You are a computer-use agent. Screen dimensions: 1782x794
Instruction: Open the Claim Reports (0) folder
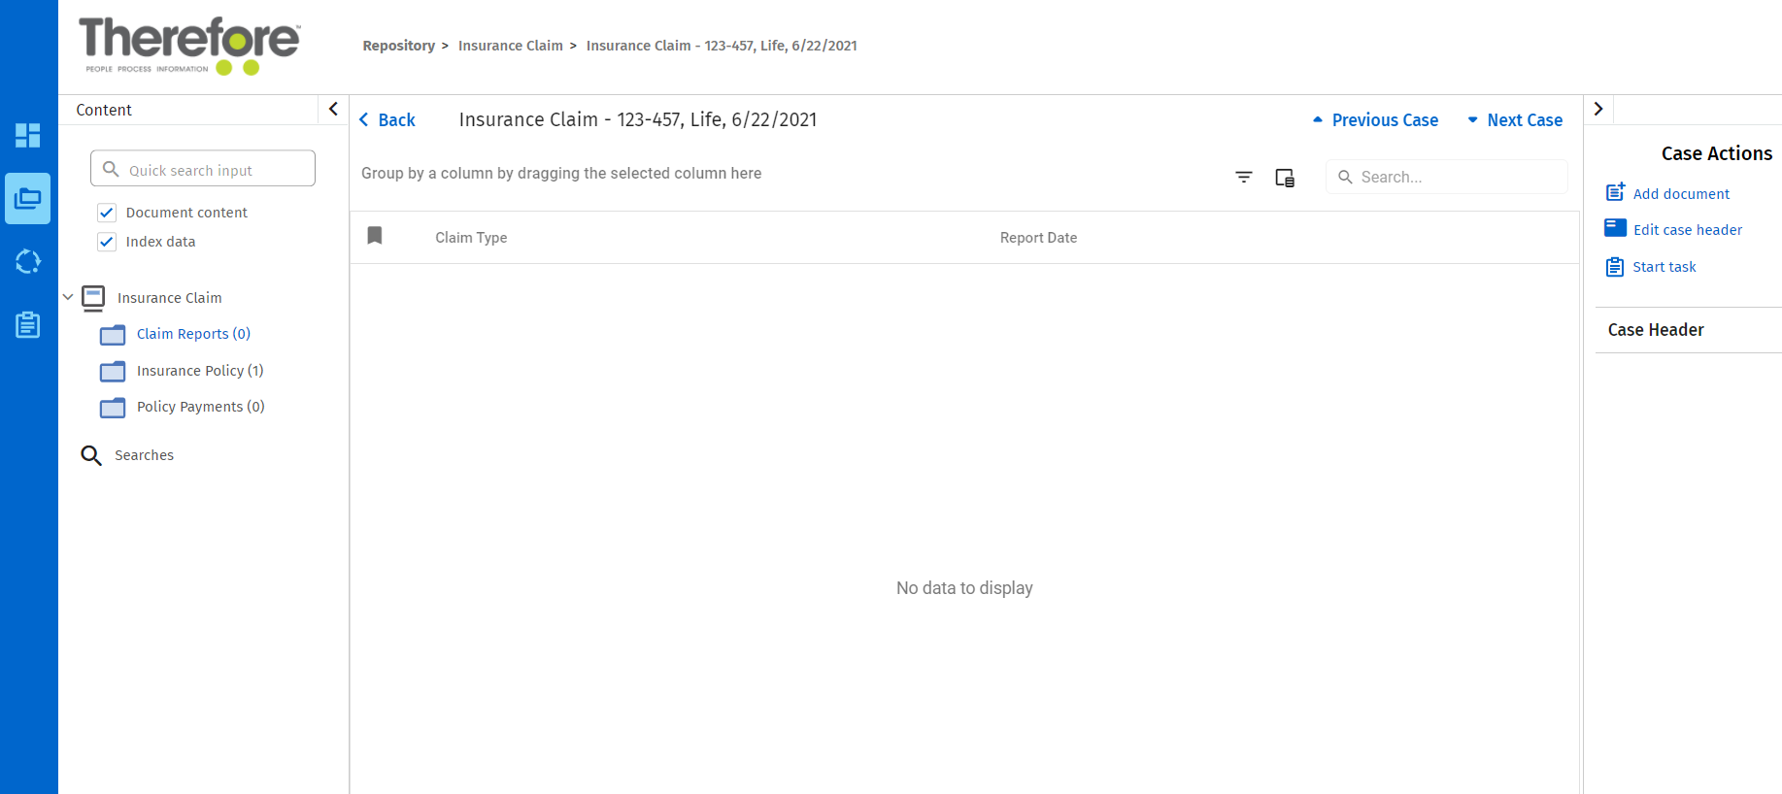tap(193, 334)
